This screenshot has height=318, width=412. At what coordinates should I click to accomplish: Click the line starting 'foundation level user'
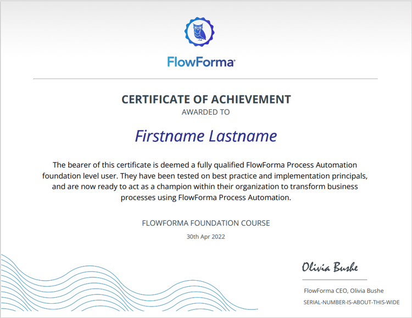tap(205, 175)
